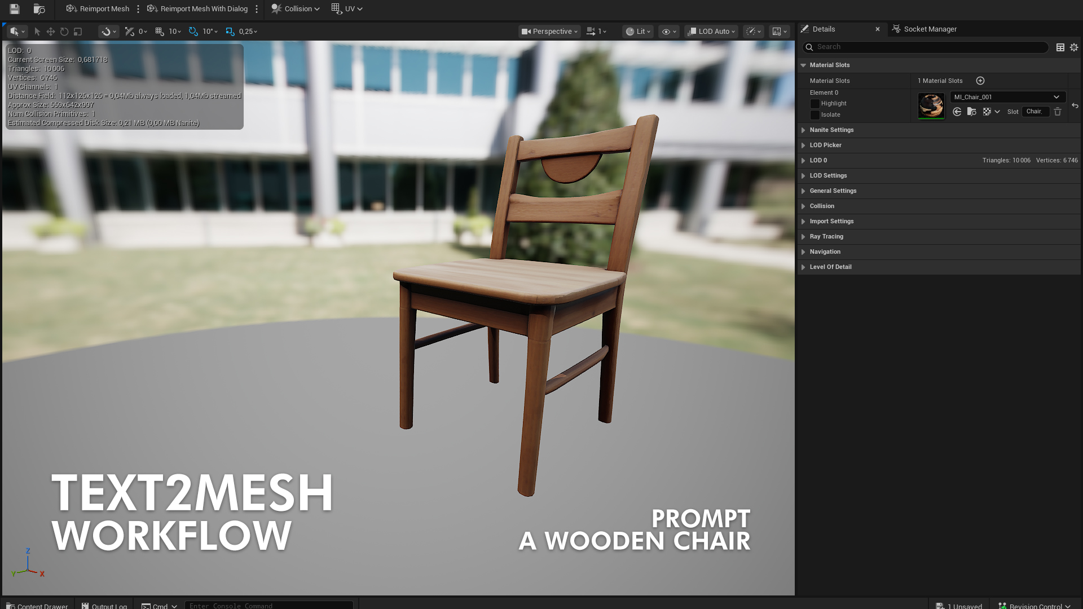Toggle rotation snapping icon
This screenshot has width=1083, height=609.
click(x=193, y=32)
